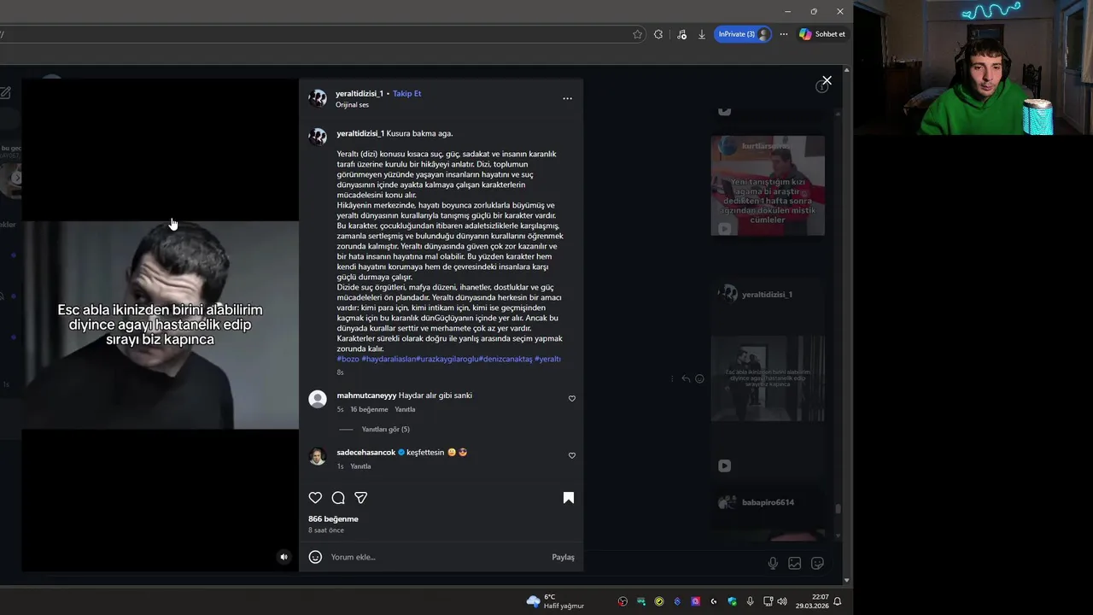Attach image in message box
Viewport: 1093px width, 615px height.
795,563
